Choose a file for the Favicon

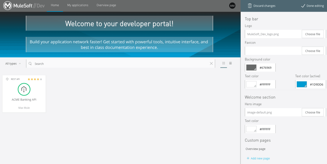click(313, 50)
